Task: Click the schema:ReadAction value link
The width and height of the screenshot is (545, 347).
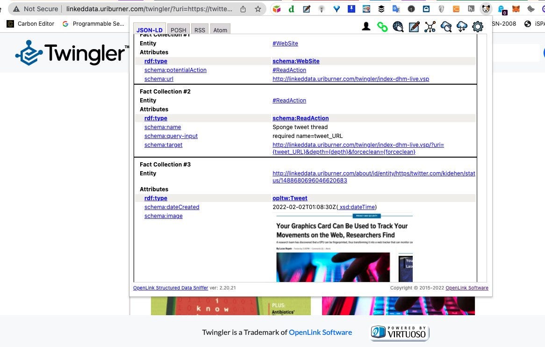Action: (x=300, y=118)
